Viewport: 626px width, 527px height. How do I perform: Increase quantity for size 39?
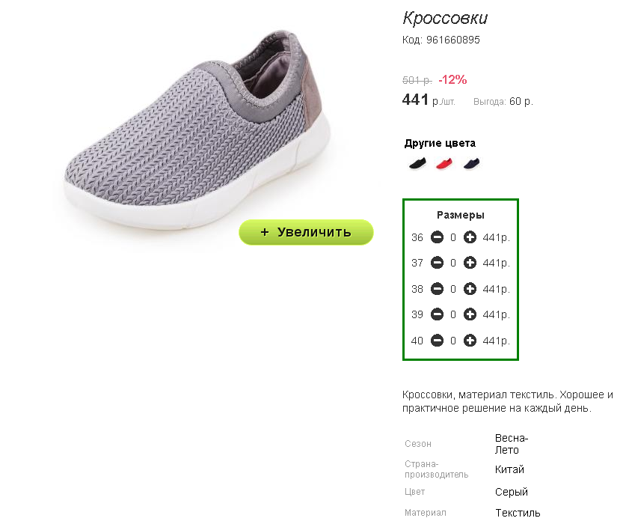click(x=470, y=314)
